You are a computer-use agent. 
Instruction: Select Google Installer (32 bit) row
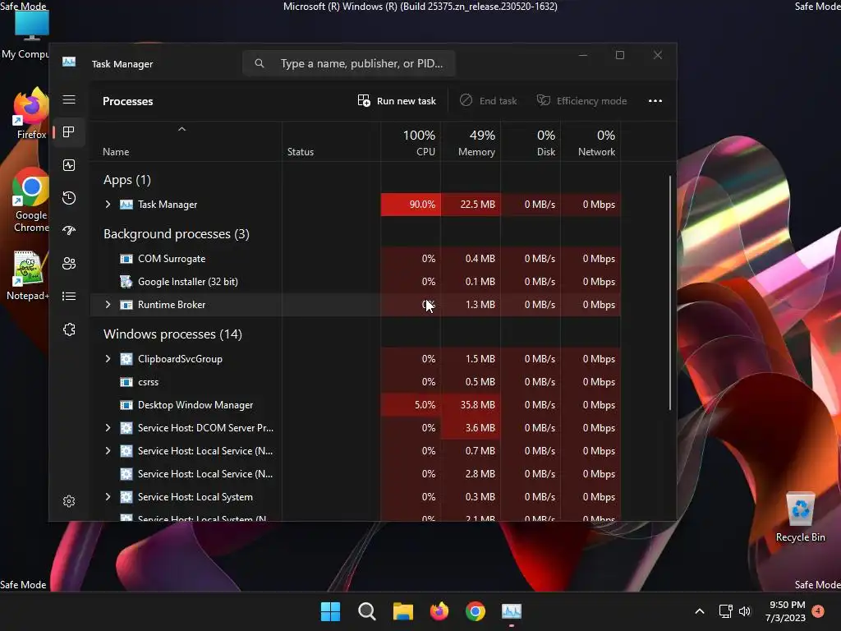[x=355, y=282]
